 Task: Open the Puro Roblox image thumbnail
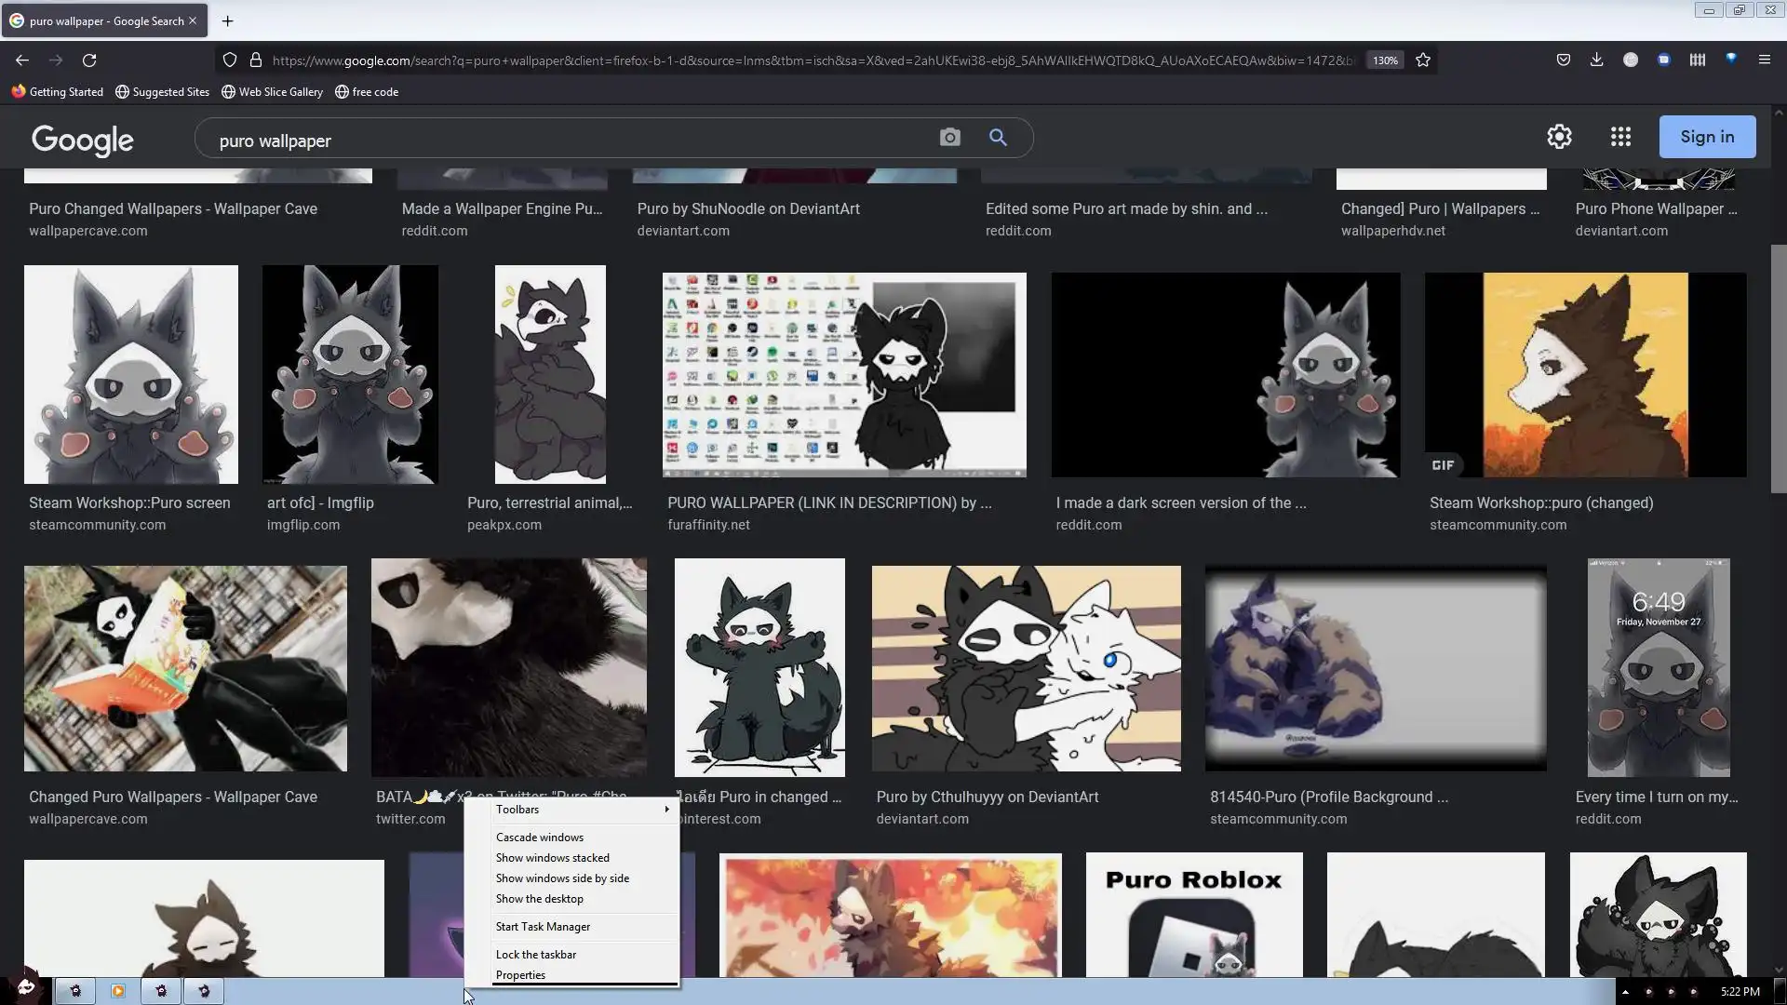point(1193,917)
